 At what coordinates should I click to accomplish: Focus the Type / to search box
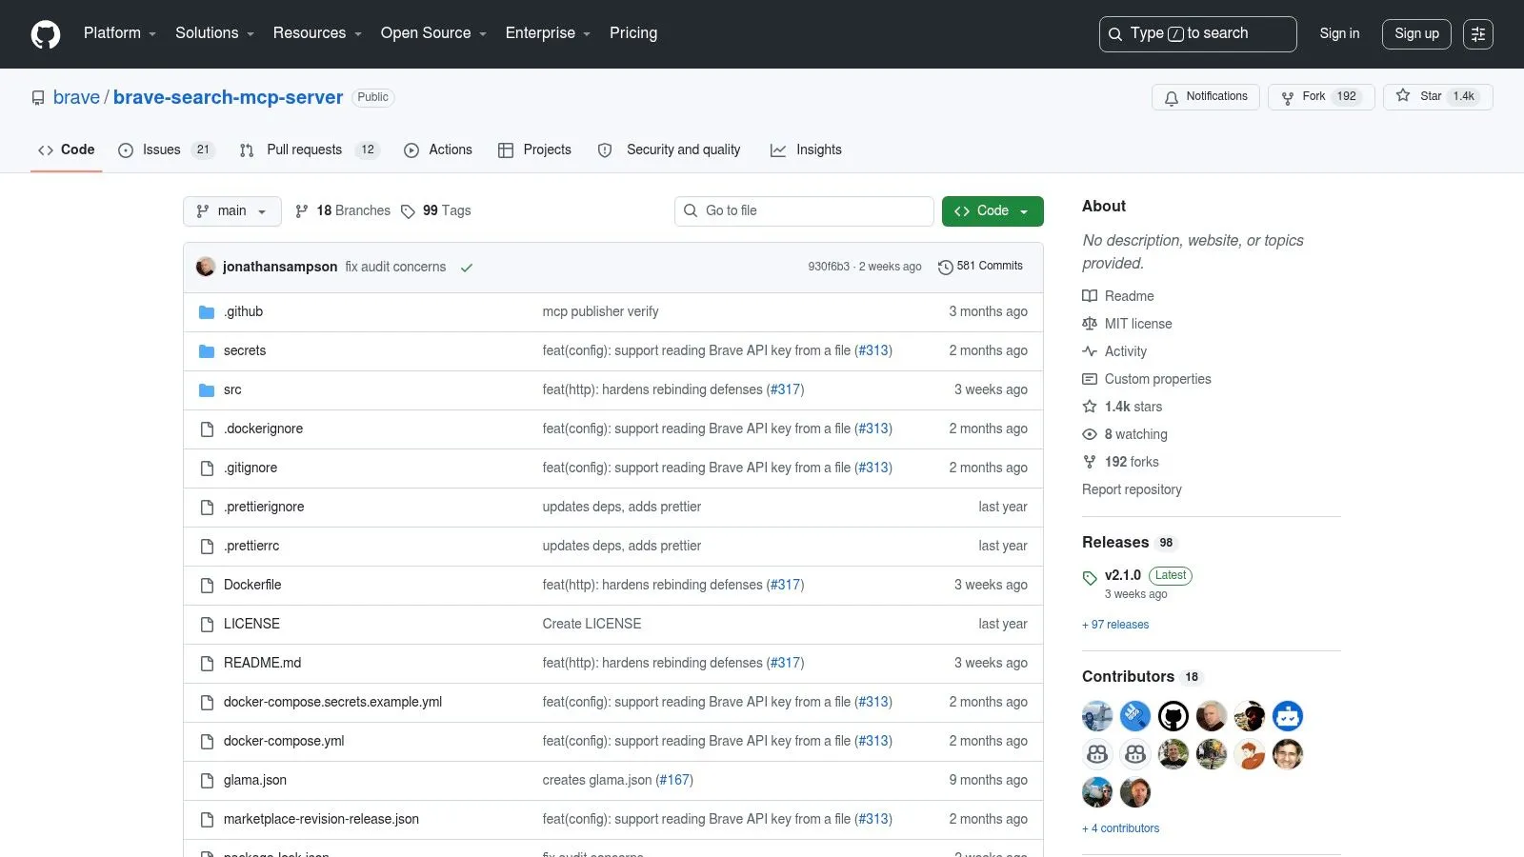click(1198, 34)
